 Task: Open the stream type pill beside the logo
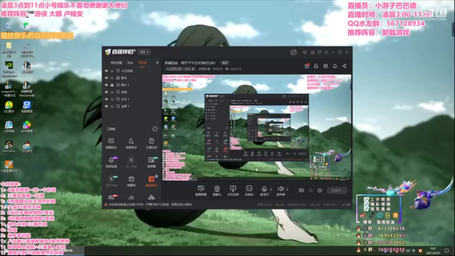pos(144,52)
